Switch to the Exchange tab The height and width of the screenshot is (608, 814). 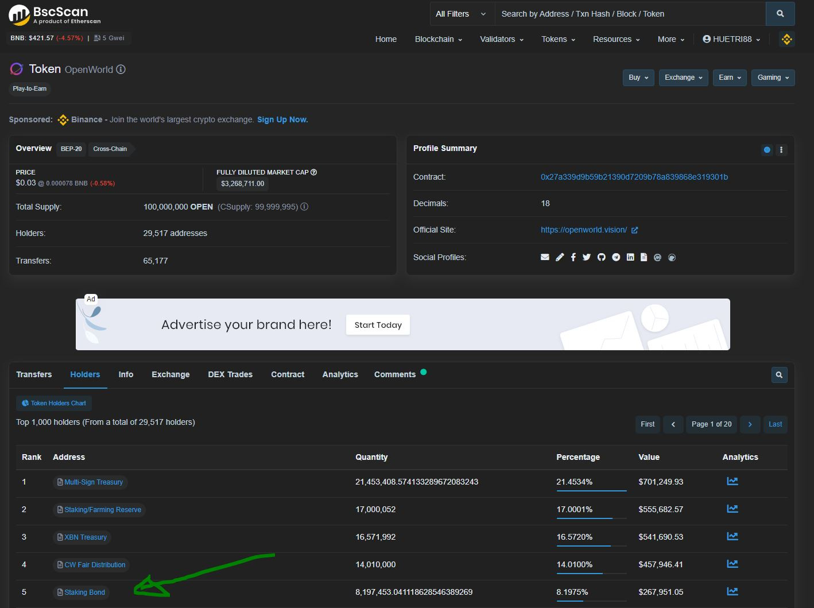pos(170,374)
